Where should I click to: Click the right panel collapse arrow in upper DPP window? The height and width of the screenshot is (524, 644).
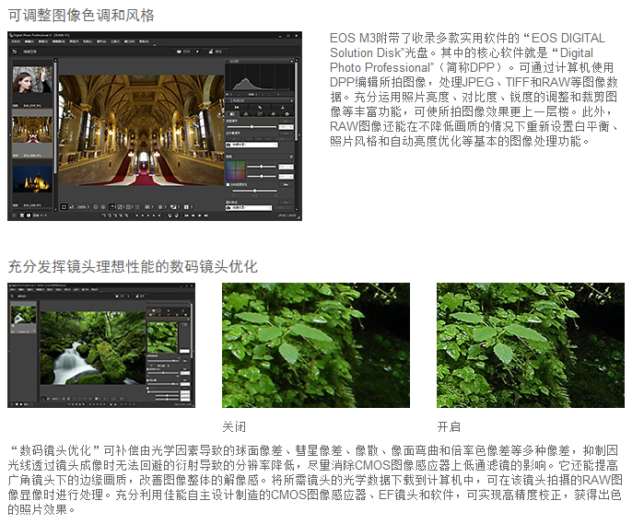(299, 134)
